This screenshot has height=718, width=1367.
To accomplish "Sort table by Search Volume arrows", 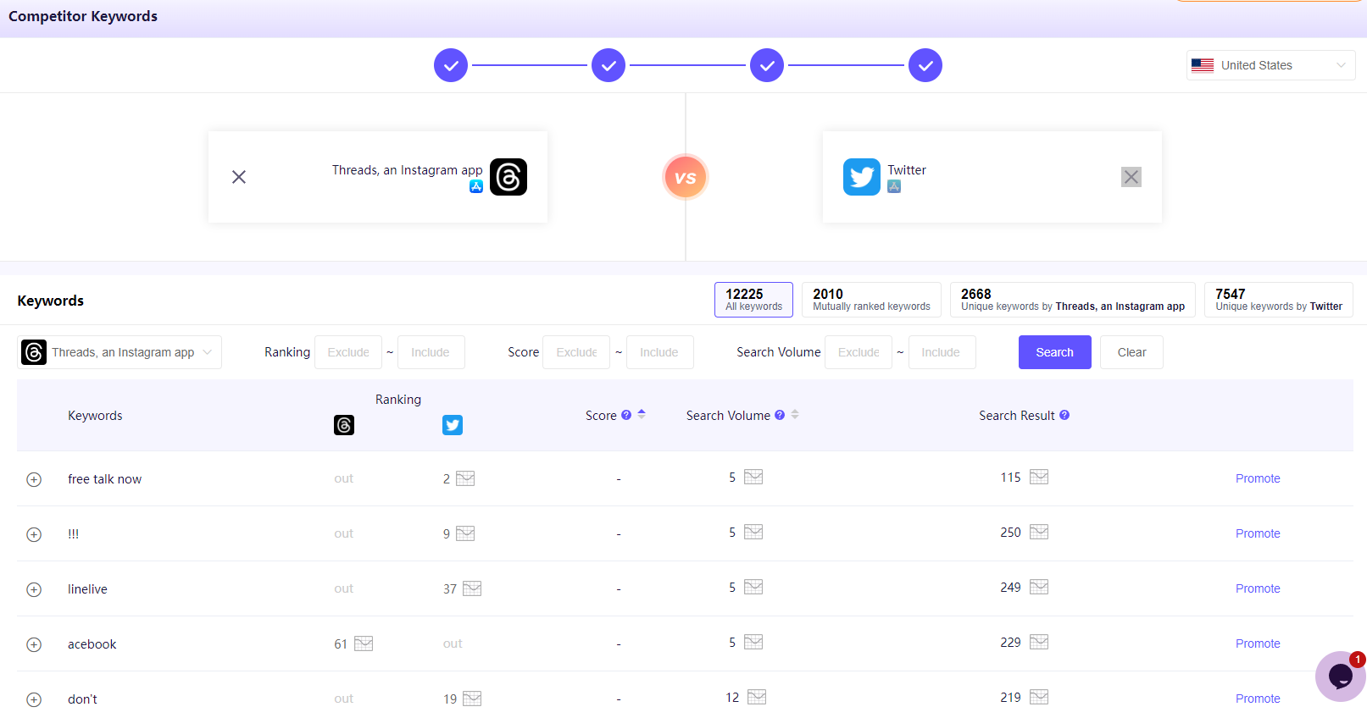I will coord(795,414).
